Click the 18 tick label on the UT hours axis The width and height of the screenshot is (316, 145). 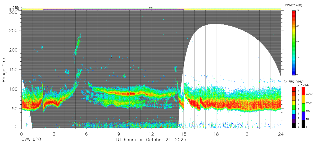216,134
